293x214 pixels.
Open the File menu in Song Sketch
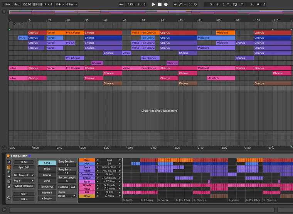pyautogui.click(x=24, y=194)
